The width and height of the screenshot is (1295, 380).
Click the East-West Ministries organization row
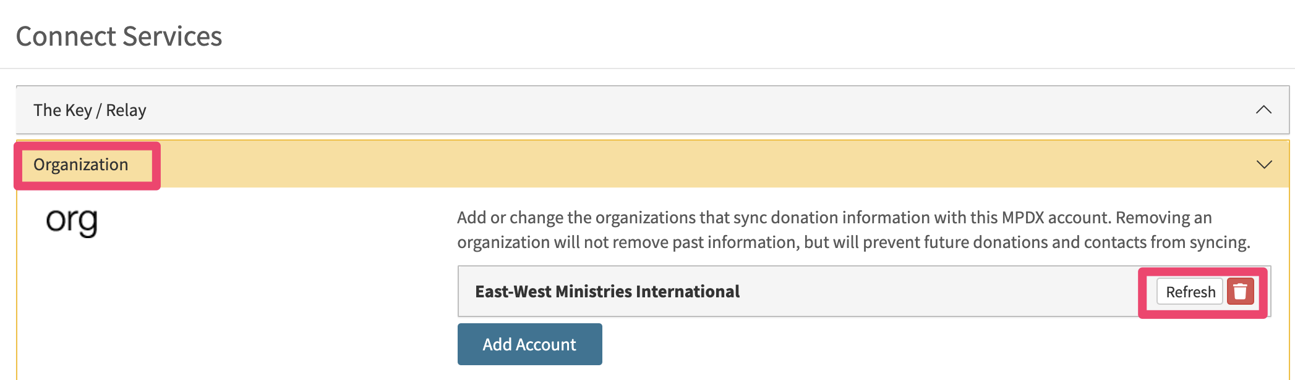point(864,291)
